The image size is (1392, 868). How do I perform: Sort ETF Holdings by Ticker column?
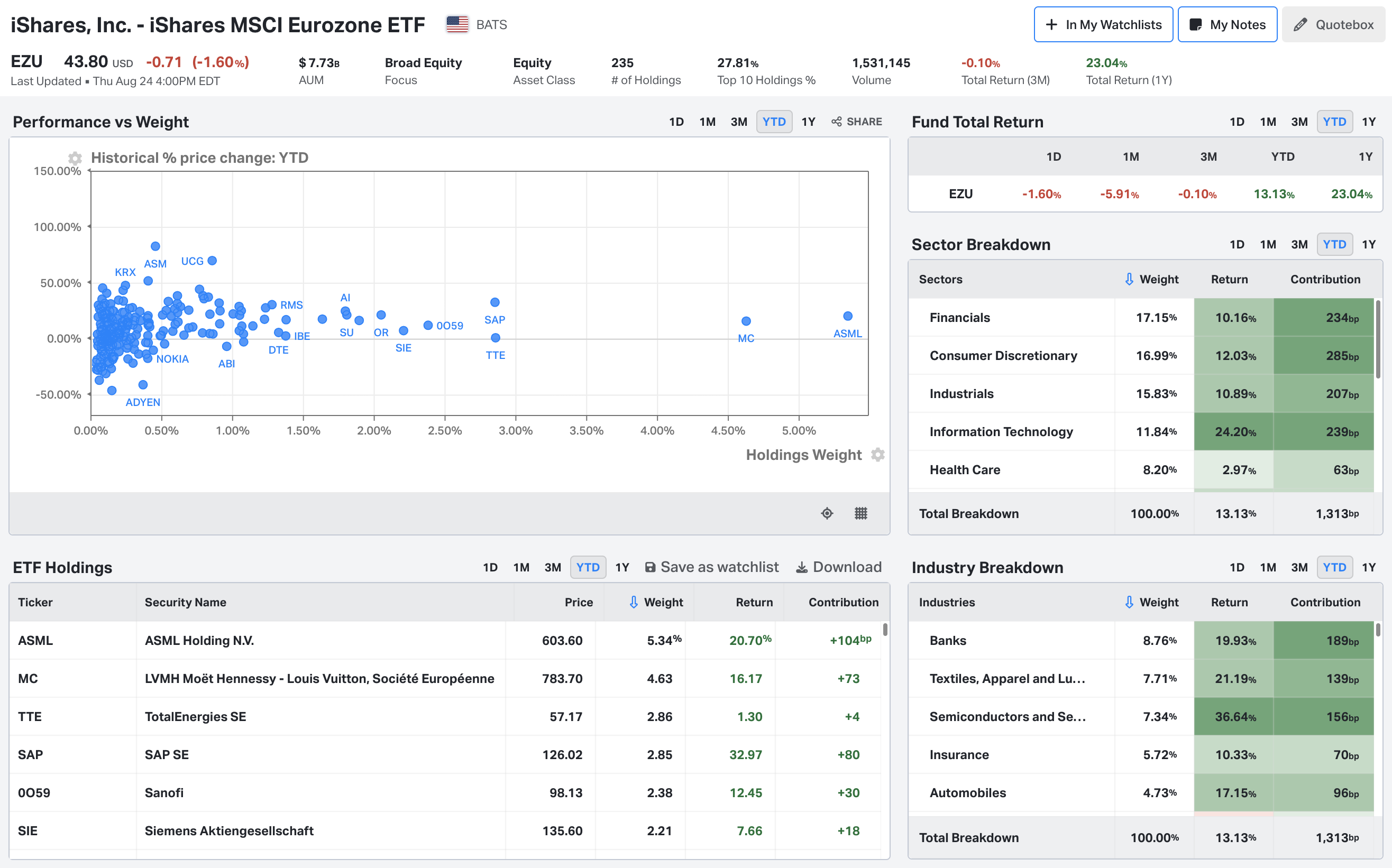(35, 602)
